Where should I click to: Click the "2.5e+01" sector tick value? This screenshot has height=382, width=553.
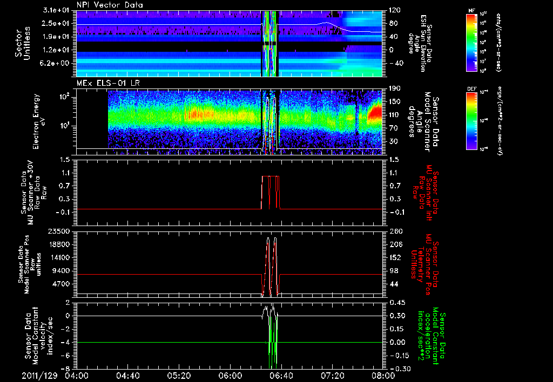56,24
